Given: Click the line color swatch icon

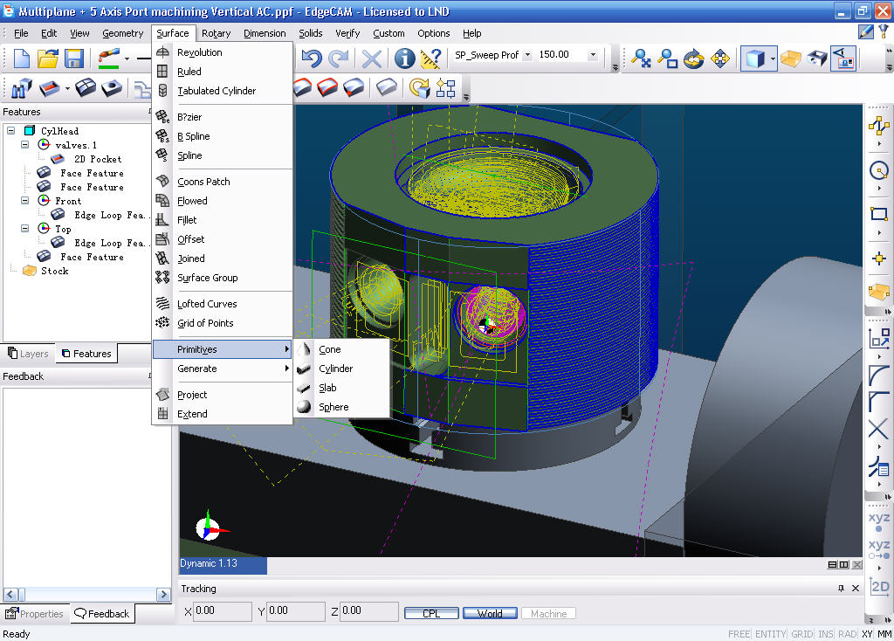Looking at the screenshot, I should (x=109, y=59).
